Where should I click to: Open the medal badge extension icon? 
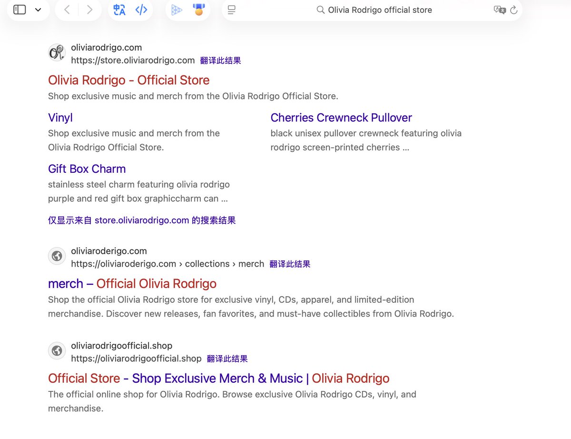pyautogui.click(x=198, y=10)
